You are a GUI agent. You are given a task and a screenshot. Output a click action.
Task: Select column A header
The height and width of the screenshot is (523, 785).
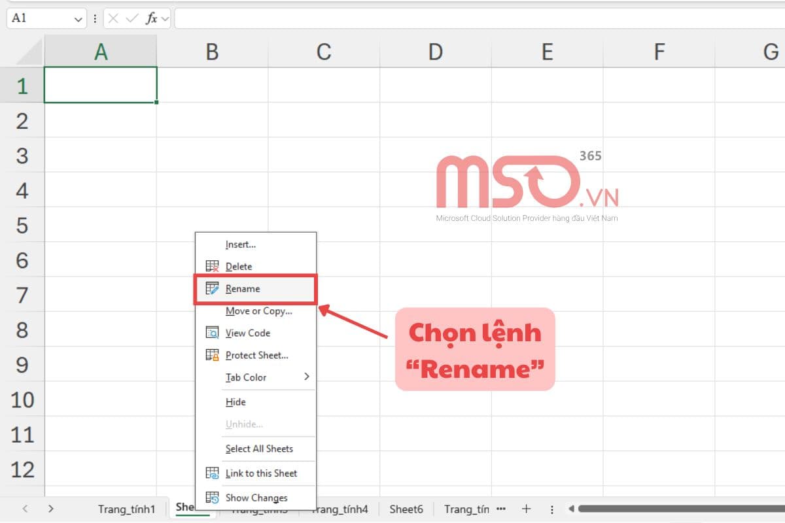(101, 52)
